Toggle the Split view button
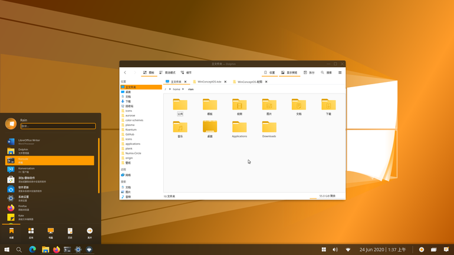 click(x=309, y=72)
